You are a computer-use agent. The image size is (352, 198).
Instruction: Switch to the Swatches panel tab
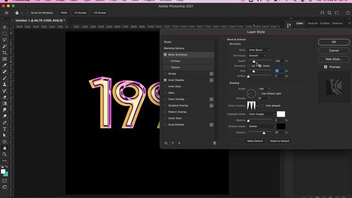pos(312,23)
